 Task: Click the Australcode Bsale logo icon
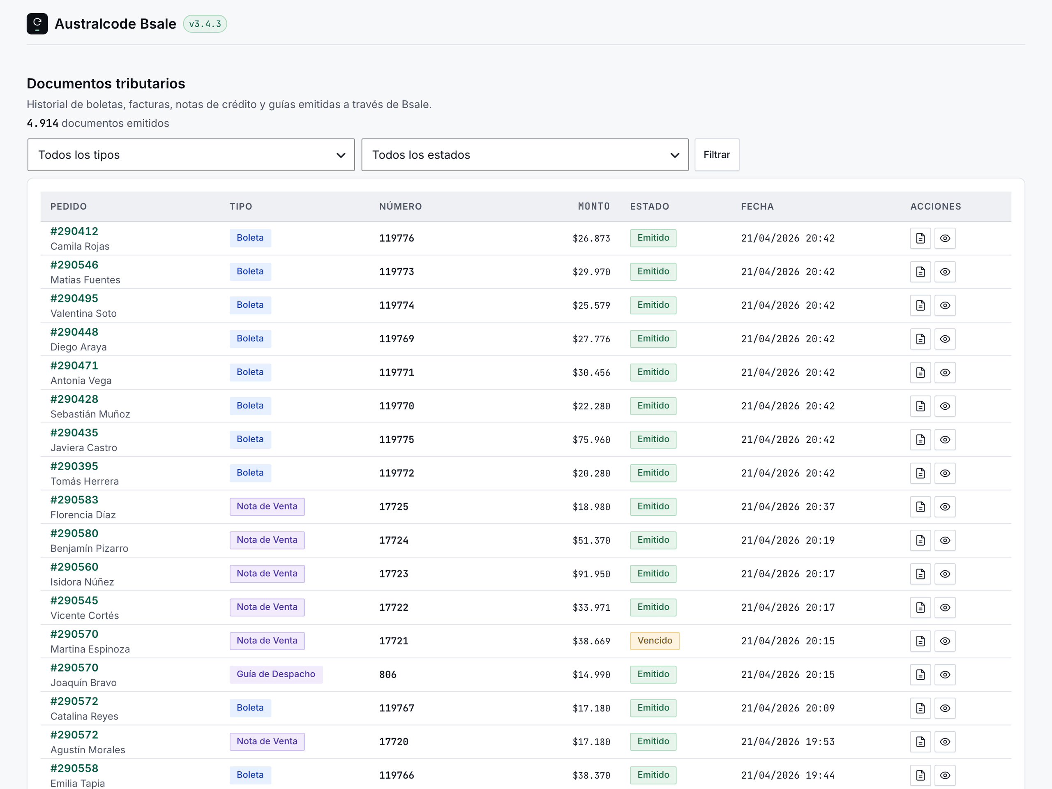pyautogui.click(x=37, y=24)
